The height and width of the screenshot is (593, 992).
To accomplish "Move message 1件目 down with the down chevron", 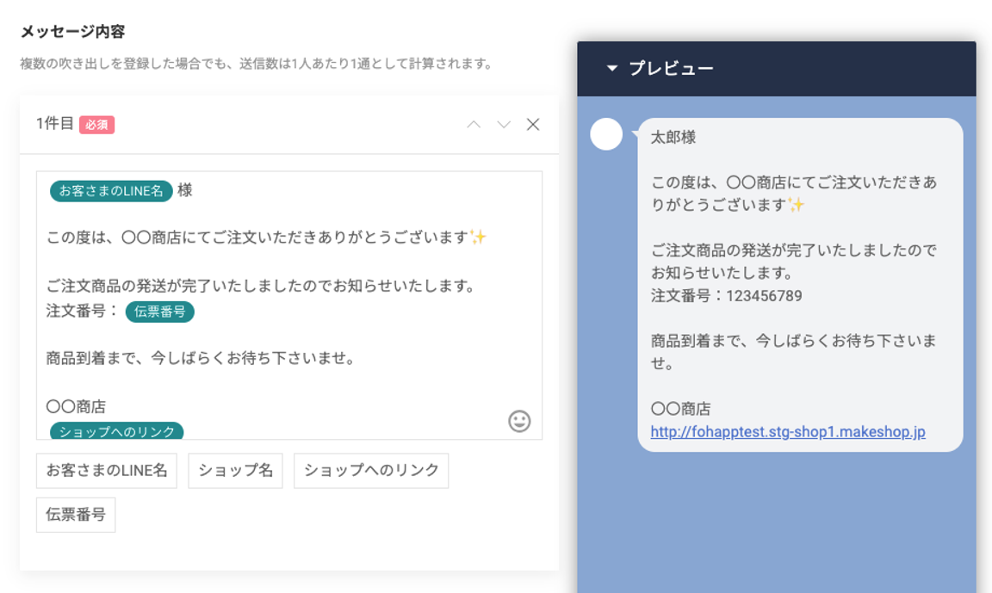I will [x=504, y=125].
